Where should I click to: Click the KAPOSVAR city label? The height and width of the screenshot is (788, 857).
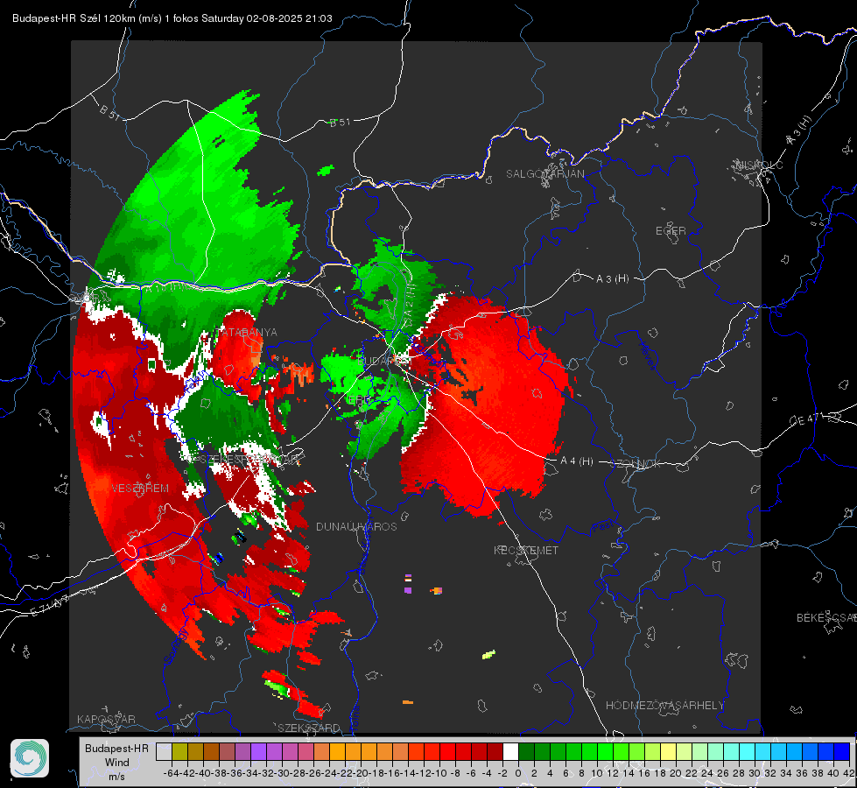click(x=106, y=719)
